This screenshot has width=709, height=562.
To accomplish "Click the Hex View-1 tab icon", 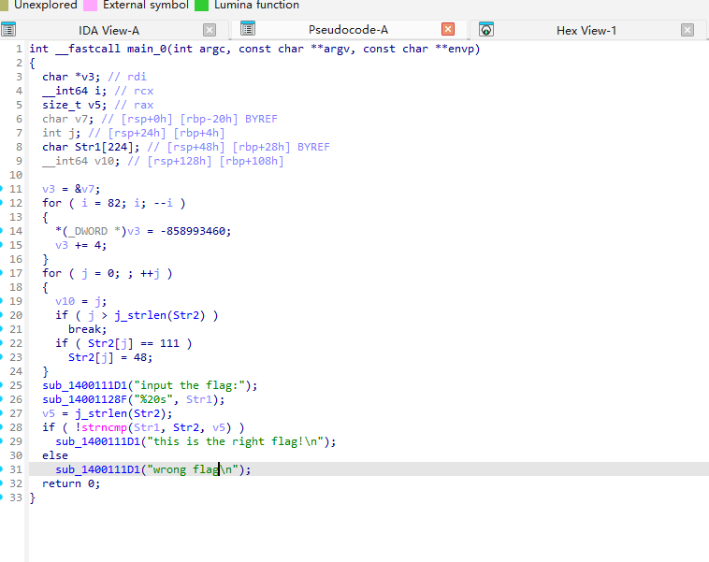I will tap(486, 30).
